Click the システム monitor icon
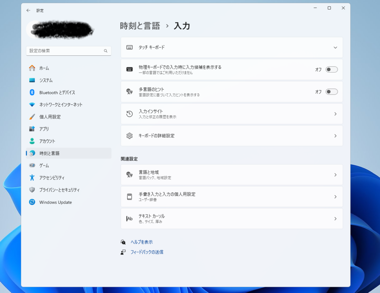Viewport: 380px width, 293px height. (32, 80)
